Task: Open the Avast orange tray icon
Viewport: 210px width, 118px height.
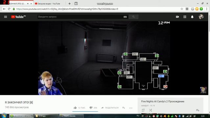Action: click(165, 116)
